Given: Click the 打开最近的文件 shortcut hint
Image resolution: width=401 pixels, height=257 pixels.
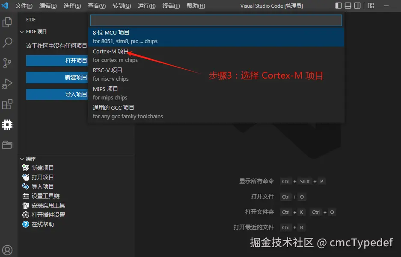Looking at the screenshot, I should coord(253,227).
